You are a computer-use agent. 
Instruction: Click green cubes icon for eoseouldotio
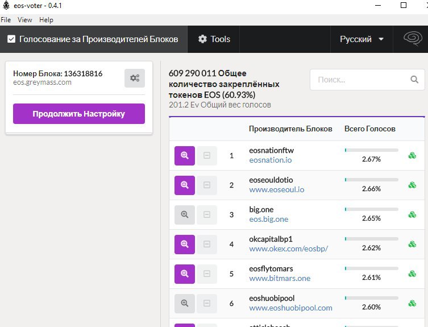(412, 185)
